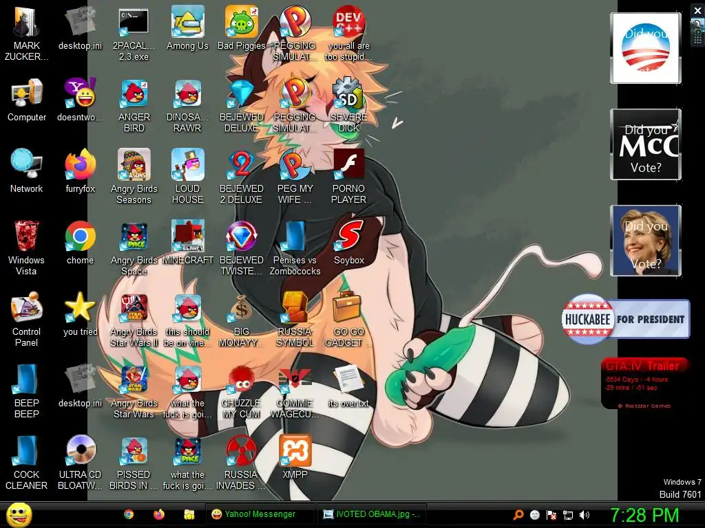The image size is (705, 528).
Task: Open Chrome from the taskbar quick launch
Action: point(129,514)
